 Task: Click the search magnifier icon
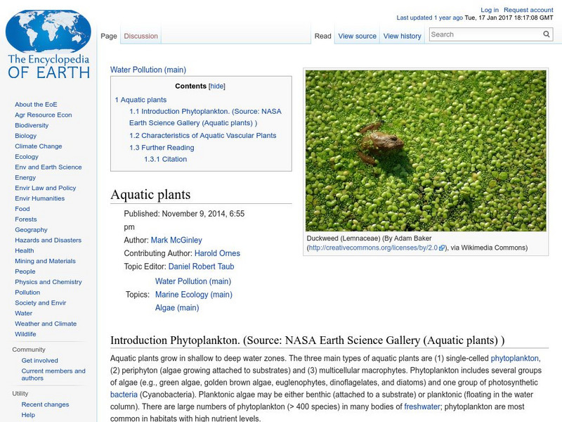click(546, 33)
